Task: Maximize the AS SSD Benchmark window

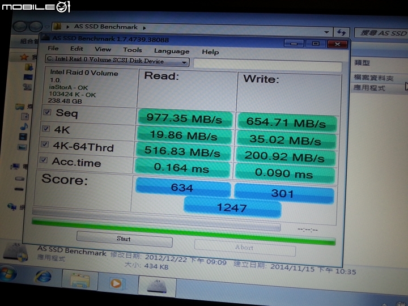Action: click(x=316, y=44)
